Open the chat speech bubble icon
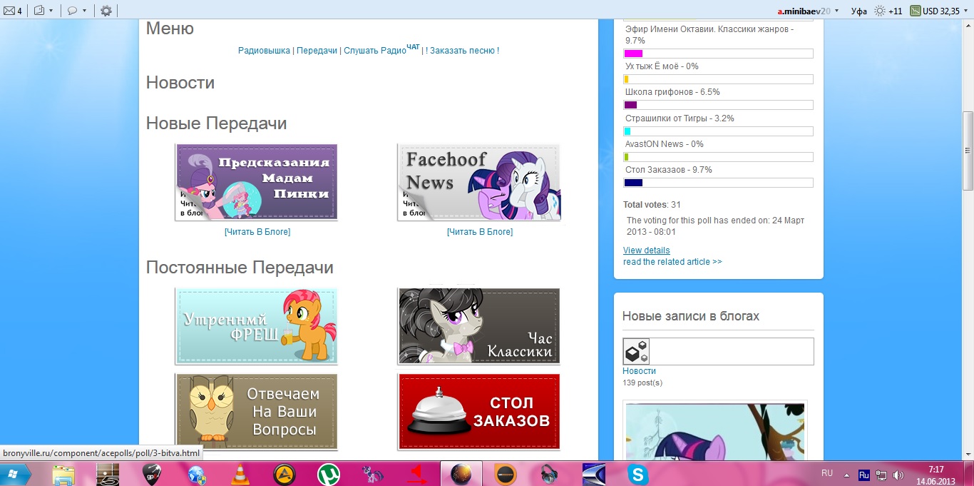This screenshot has height=486, width=974. [73, 11]
